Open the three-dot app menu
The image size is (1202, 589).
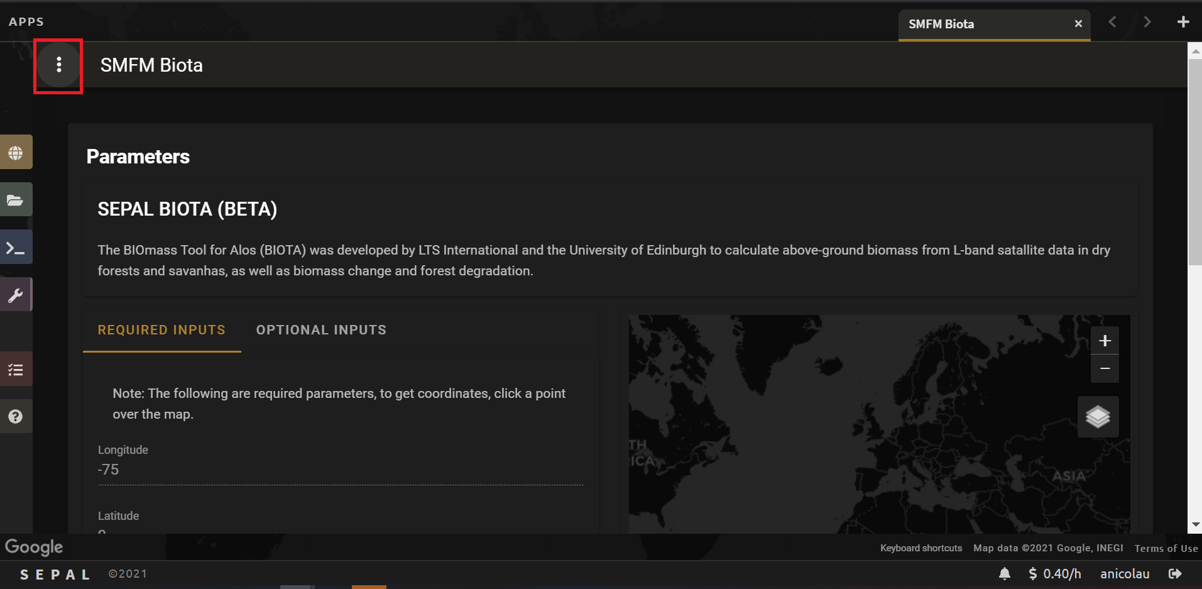[58, 65]
